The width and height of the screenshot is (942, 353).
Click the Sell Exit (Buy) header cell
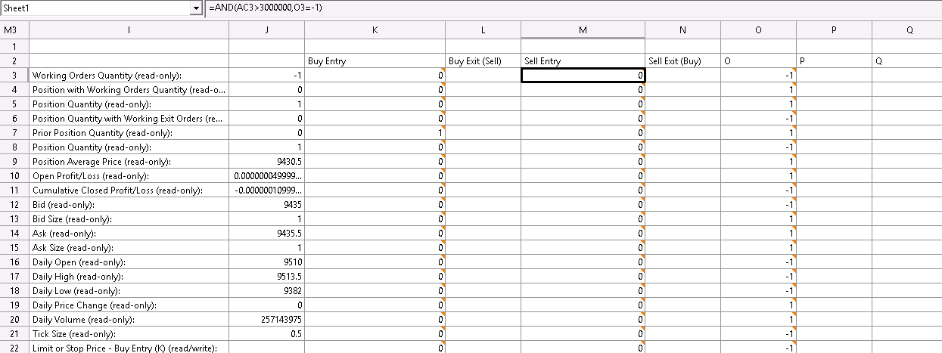coord(682,61)
